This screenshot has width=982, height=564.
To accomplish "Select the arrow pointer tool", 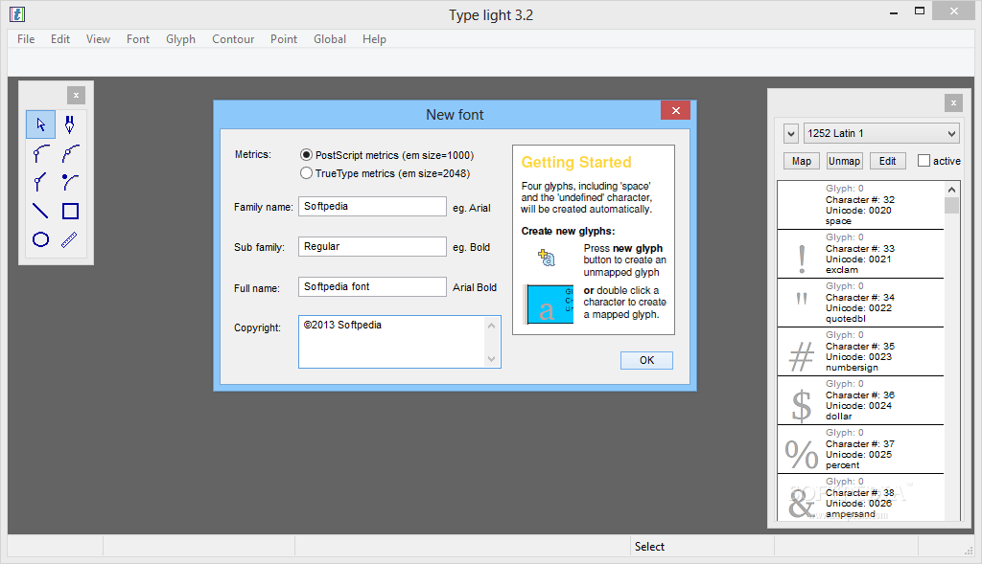I will pyautogui.click(x=40, y=124).
